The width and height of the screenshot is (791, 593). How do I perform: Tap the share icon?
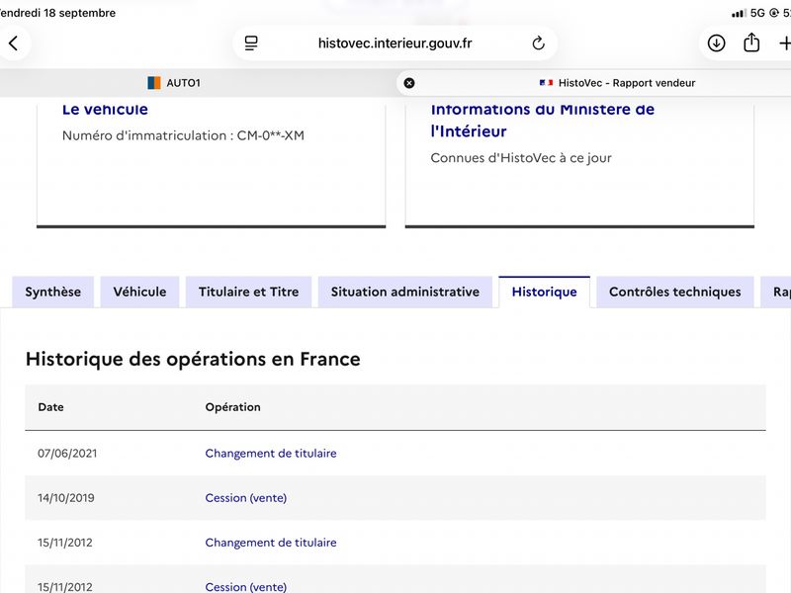pos(751,42)
